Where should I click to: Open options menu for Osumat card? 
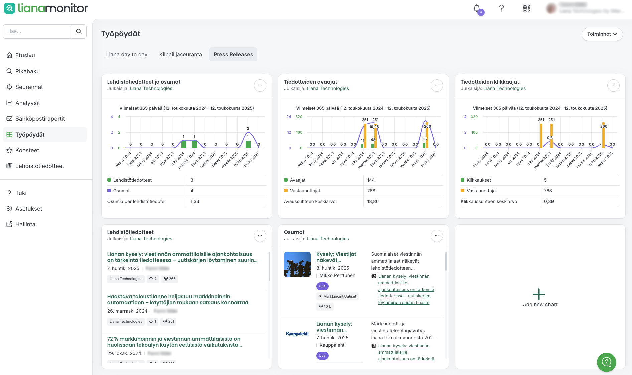[x=437, y=236]
